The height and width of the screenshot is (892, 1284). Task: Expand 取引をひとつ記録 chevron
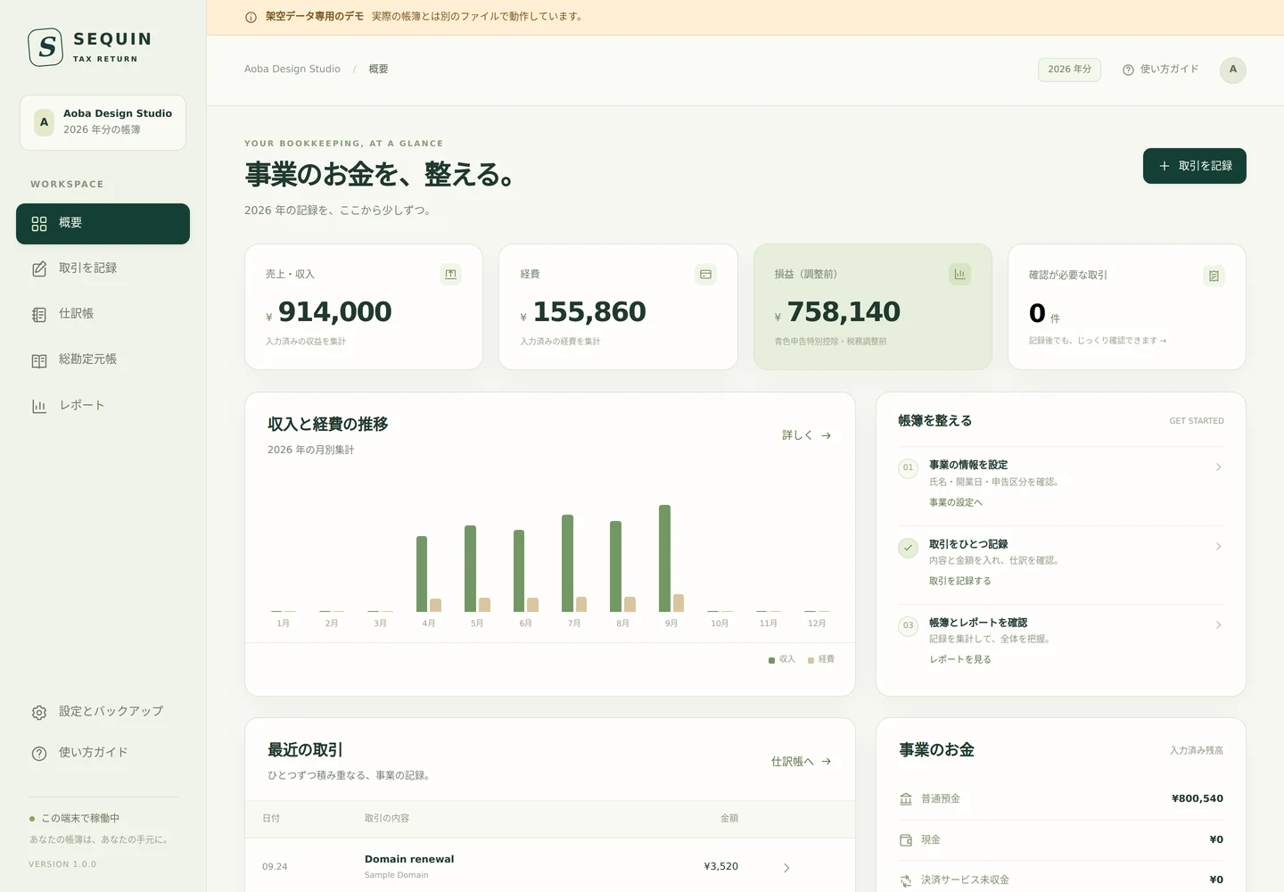(1218, 547)
